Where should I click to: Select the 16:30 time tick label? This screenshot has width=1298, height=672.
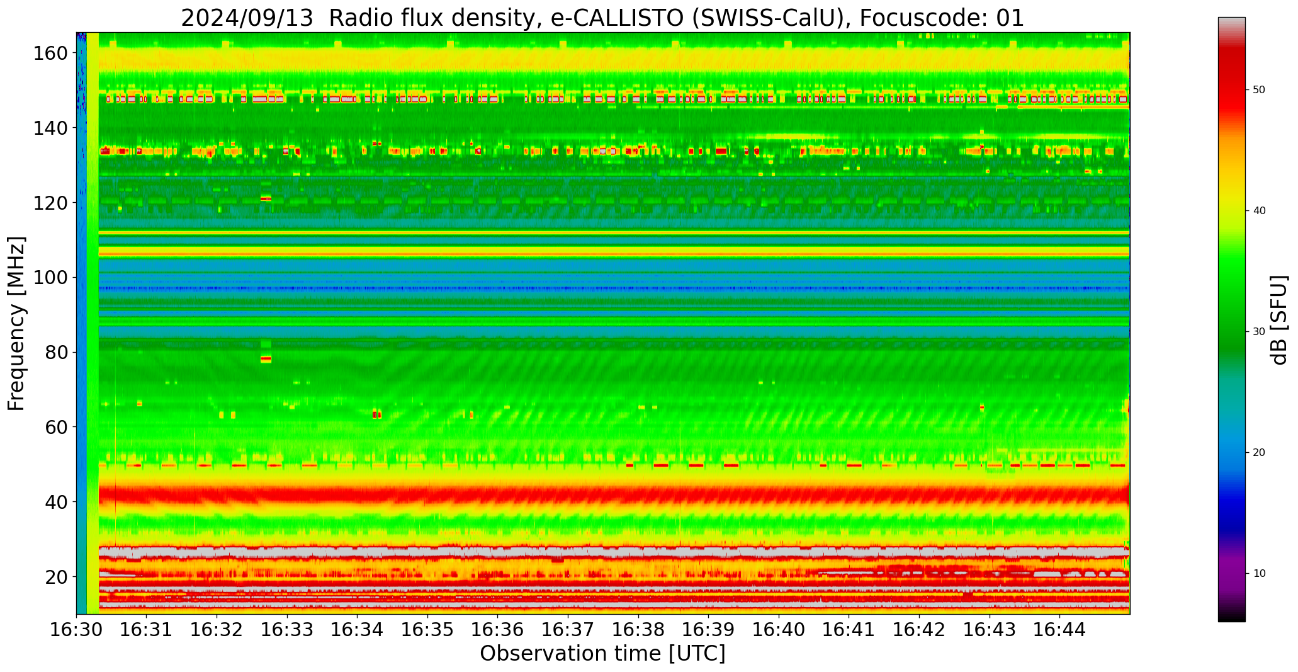pos(77,629)
